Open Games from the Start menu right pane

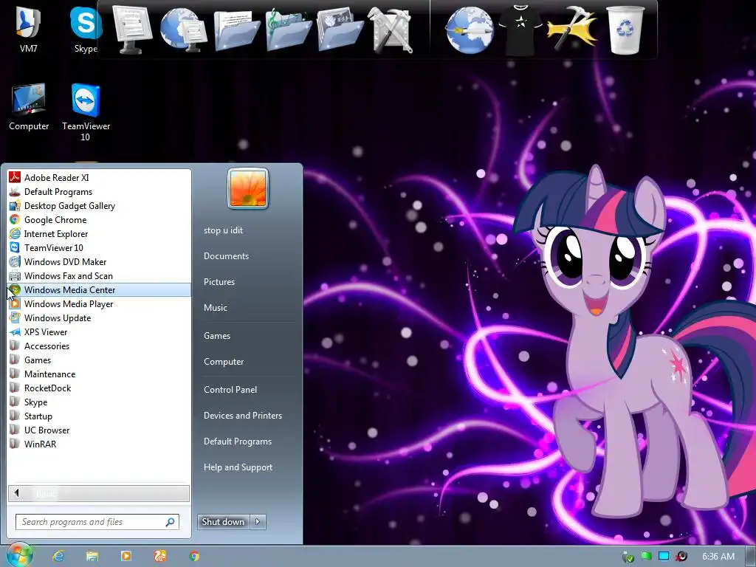point(217,336)
